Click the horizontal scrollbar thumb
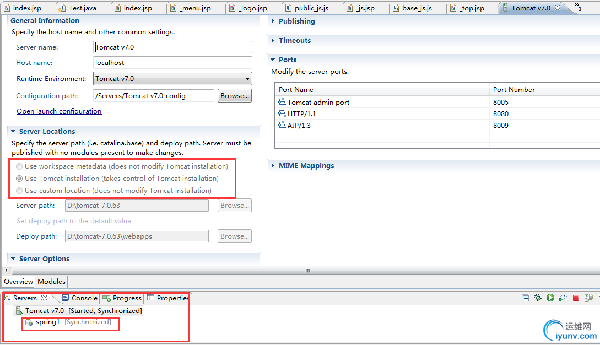The image size is (600, 345). tap(307, 271)
